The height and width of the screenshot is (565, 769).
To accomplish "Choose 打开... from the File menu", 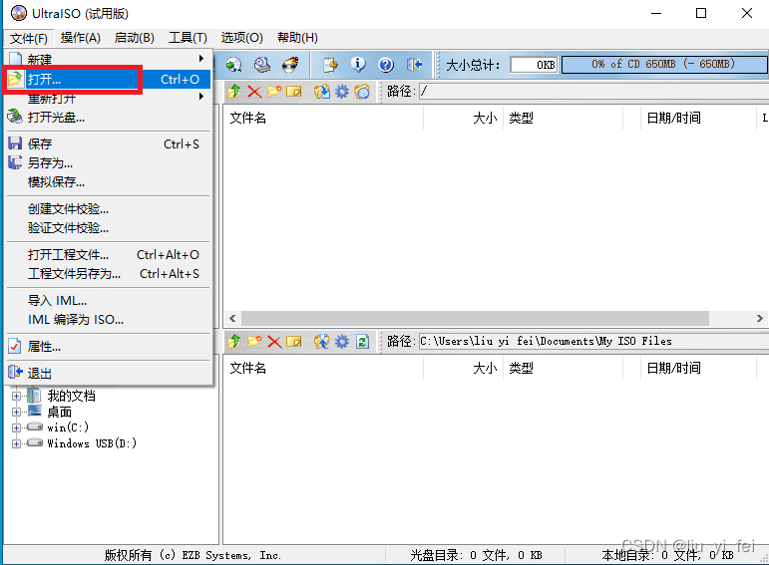I will point(109,79).
